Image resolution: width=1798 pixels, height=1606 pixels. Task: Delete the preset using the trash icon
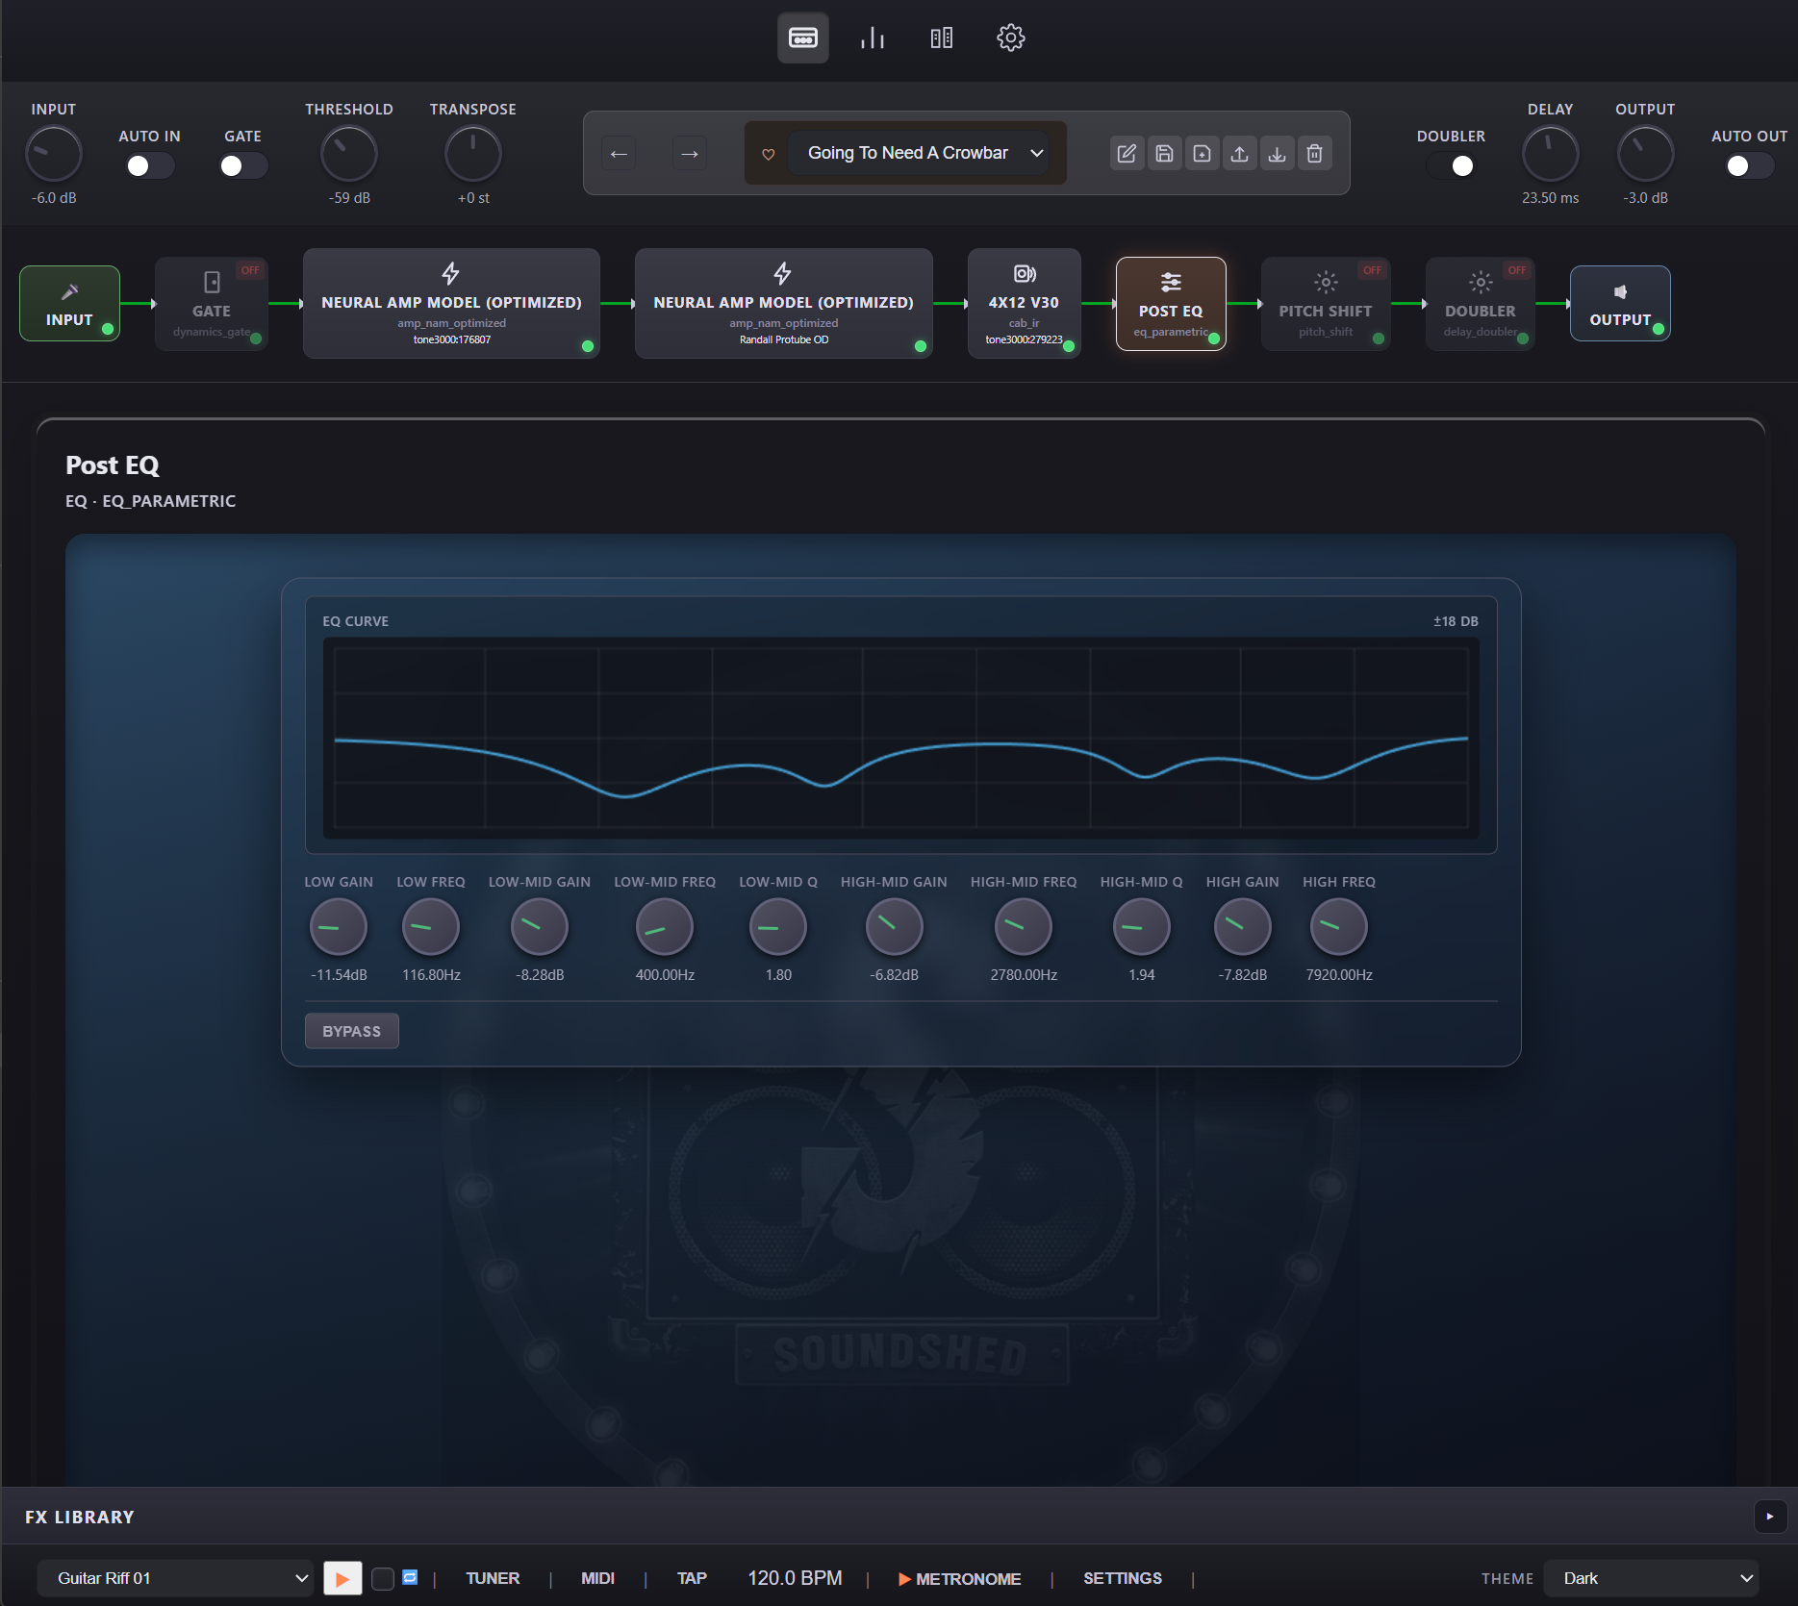tap(1314, 153)
